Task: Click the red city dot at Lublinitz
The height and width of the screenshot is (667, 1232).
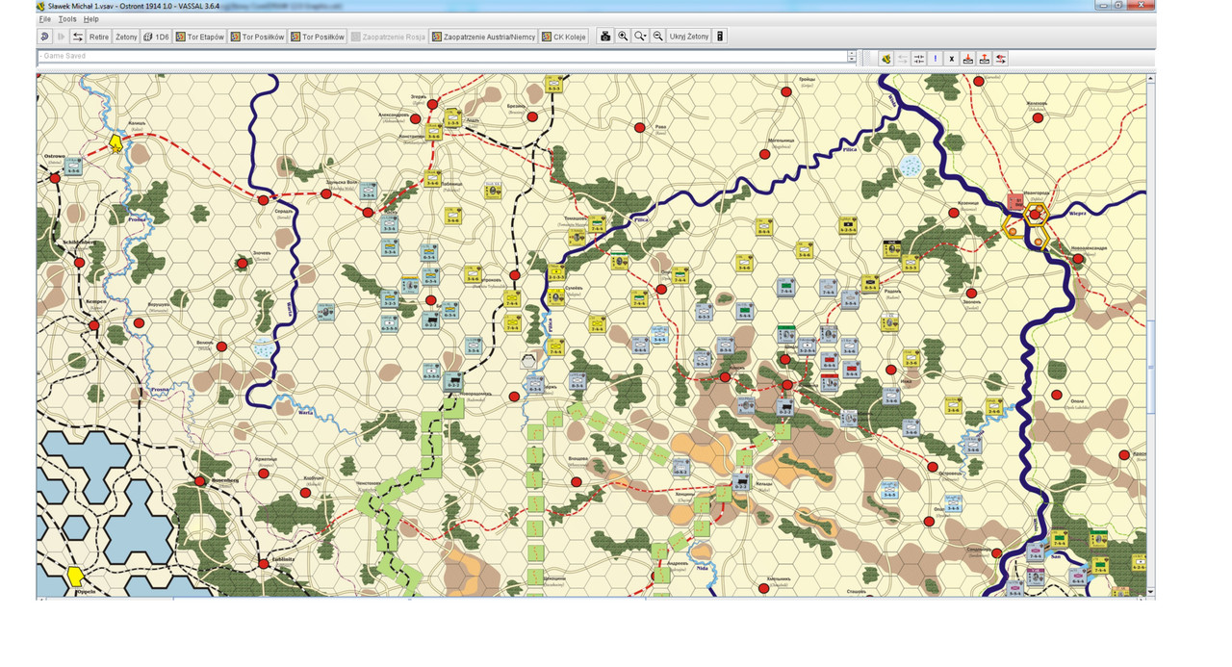Action: coord(263,563)
